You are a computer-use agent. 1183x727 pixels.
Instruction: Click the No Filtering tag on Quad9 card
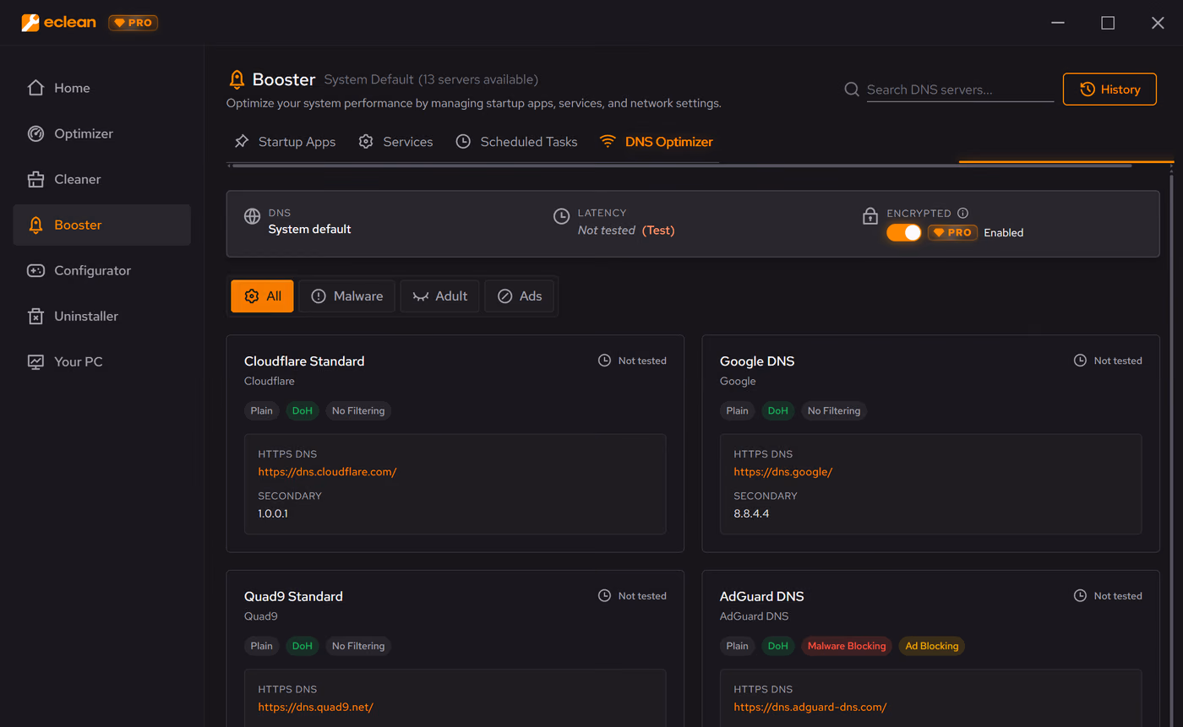(358, 646)
